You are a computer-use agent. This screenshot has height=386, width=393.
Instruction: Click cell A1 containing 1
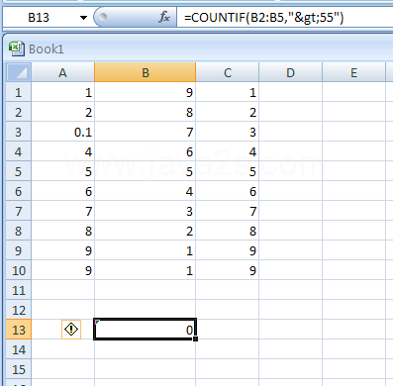point(62,92)
